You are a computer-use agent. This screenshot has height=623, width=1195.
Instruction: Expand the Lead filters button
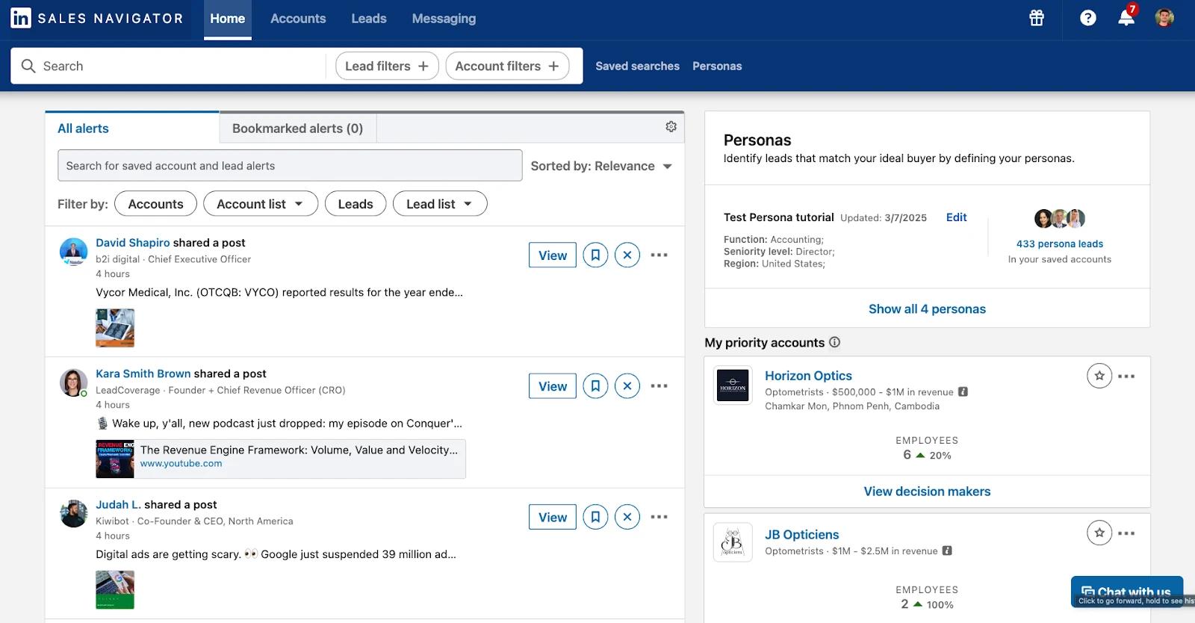coord(387,66)
